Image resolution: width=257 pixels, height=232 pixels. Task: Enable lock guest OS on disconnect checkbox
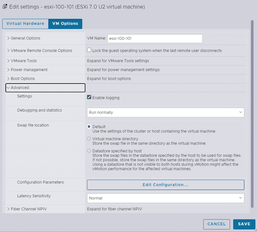click(x=89, y=50)
